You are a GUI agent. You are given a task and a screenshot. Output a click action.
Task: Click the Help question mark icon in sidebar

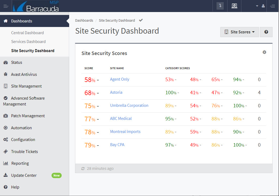point(6,187)
